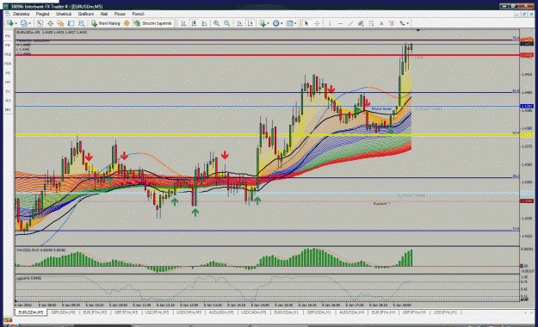Click the Laguerre indicator label
538x327 pixels.
coord(28,278)
